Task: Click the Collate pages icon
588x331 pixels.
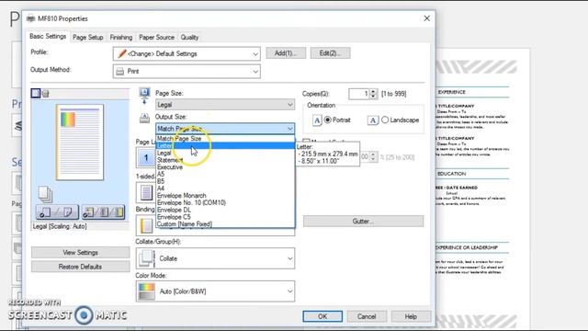Action: [x=147, y=258]
